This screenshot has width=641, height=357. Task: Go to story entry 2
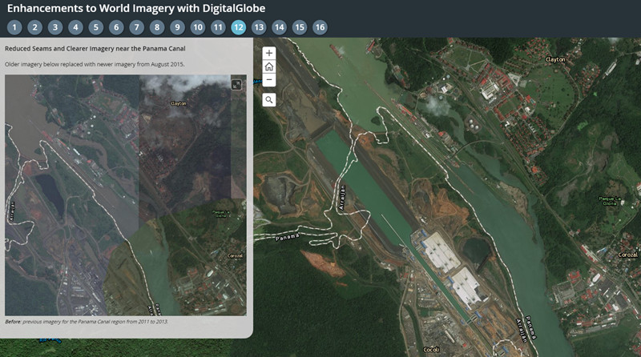click(34, 27)
